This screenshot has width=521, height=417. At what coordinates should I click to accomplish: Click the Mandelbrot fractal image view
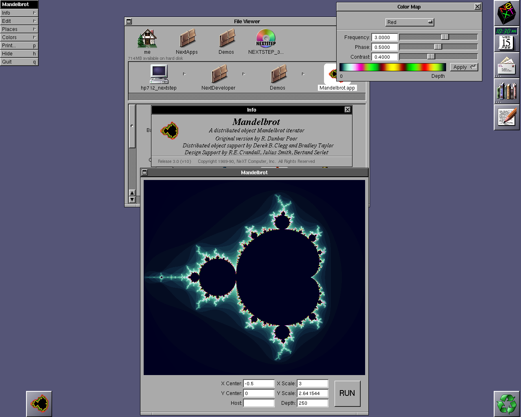pos(254,277)
